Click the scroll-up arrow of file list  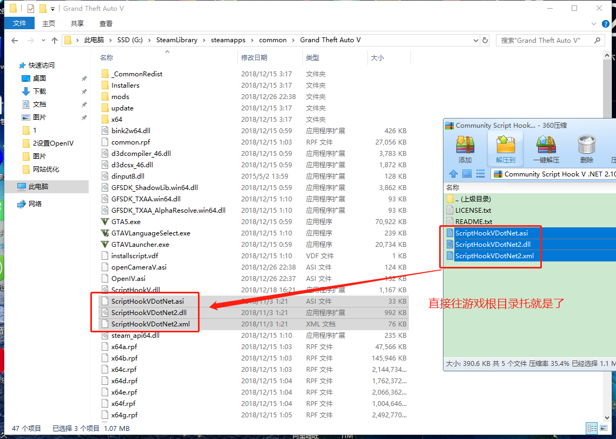607,56
